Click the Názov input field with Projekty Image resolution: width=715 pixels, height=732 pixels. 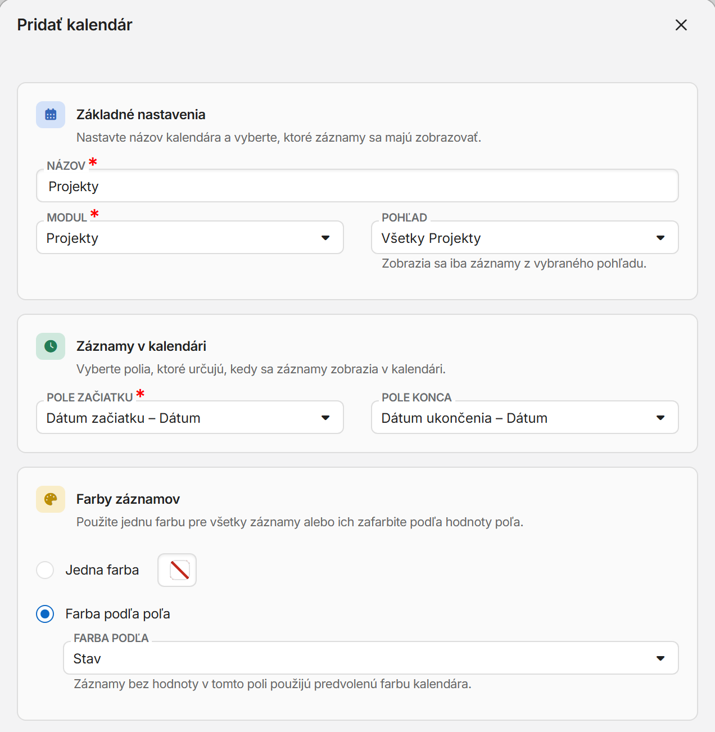tap(357, 186)
